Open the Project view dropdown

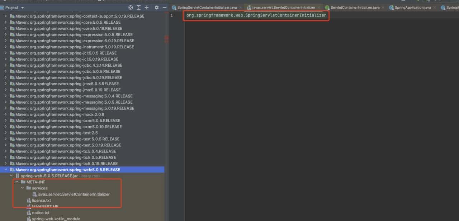click(23, 8)
